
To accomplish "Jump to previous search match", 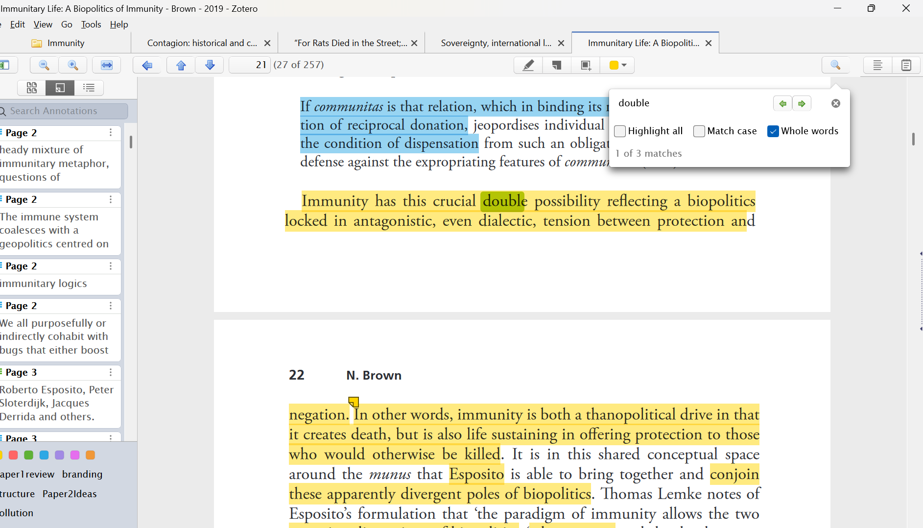I will coord(782,103).
